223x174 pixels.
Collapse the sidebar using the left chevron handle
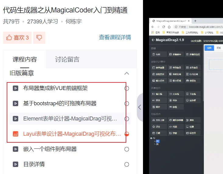click(140, 107)
